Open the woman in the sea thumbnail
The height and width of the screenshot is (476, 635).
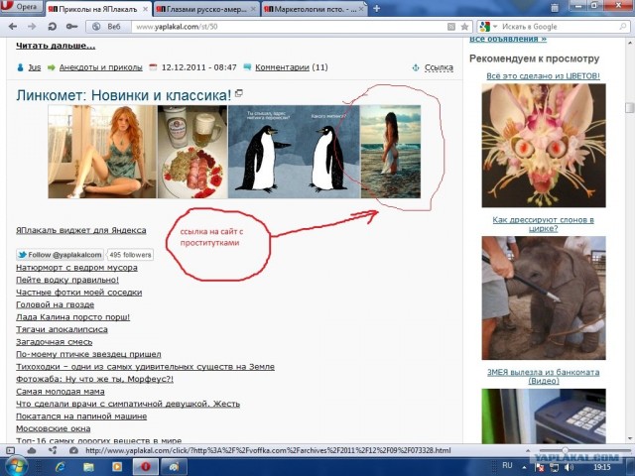tap(391, 152)
